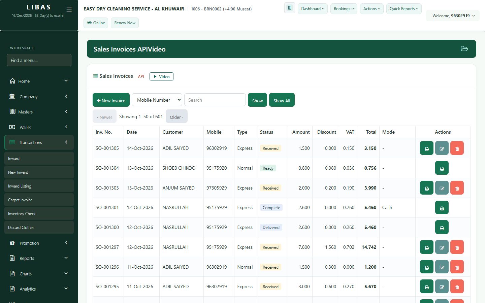Open the Quick Reports dropdown
Screen dimensions: 485x303
(x=404, y=9)
